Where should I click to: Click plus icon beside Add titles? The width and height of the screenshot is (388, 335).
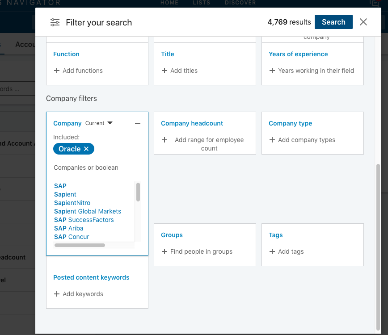164,71
